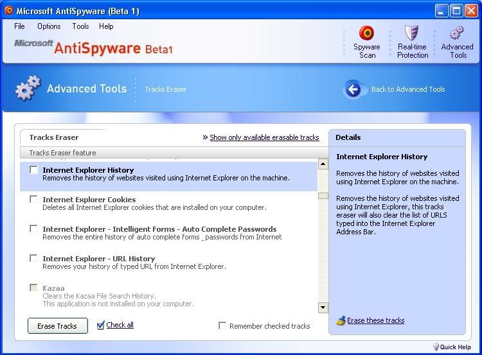Open the Tools menu
The width and height of the screenshot is (482, 355).
[x=80, y=26]
